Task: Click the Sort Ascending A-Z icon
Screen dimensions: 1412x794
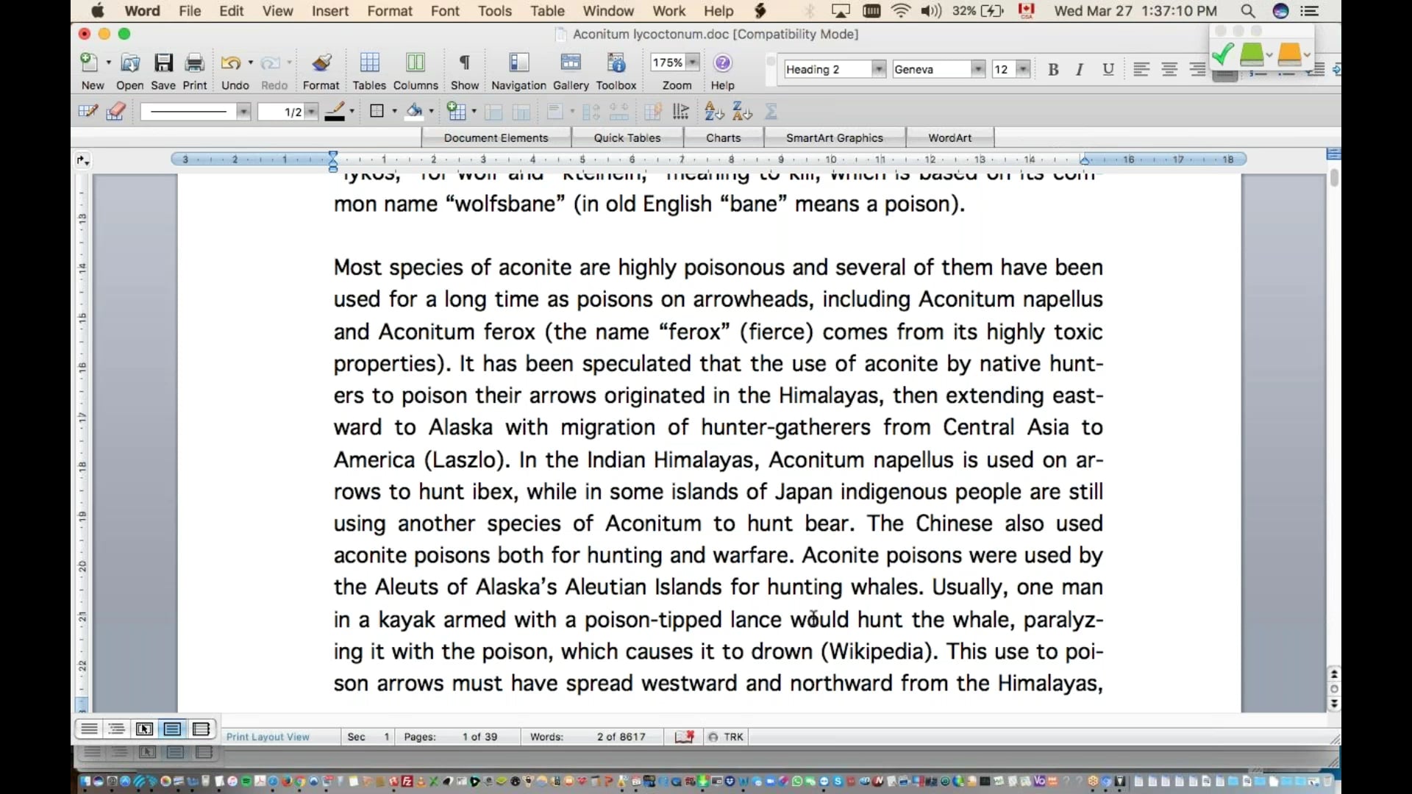Action: (713, 112)
